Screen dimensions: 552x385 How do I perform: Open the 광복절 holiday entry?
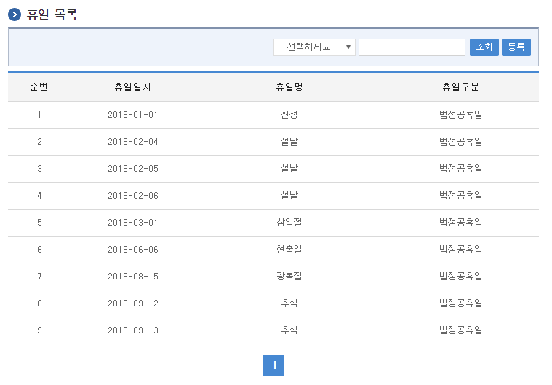(289, 277)
